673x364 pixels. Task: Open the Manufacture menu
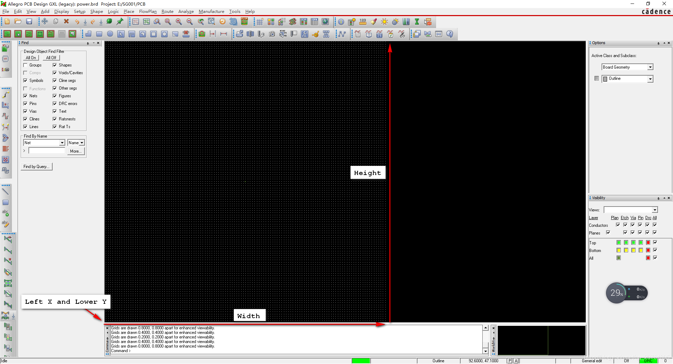(211, 12)
